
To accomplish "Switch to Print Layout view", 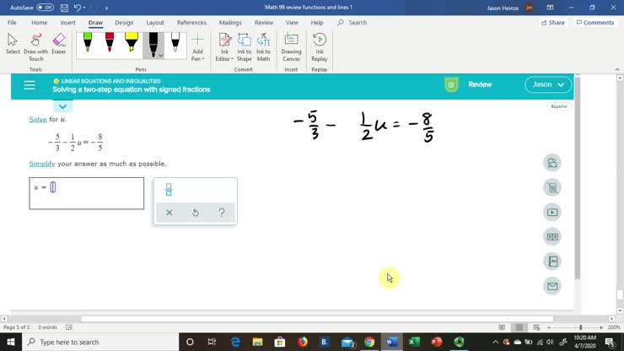I will 519,327.
